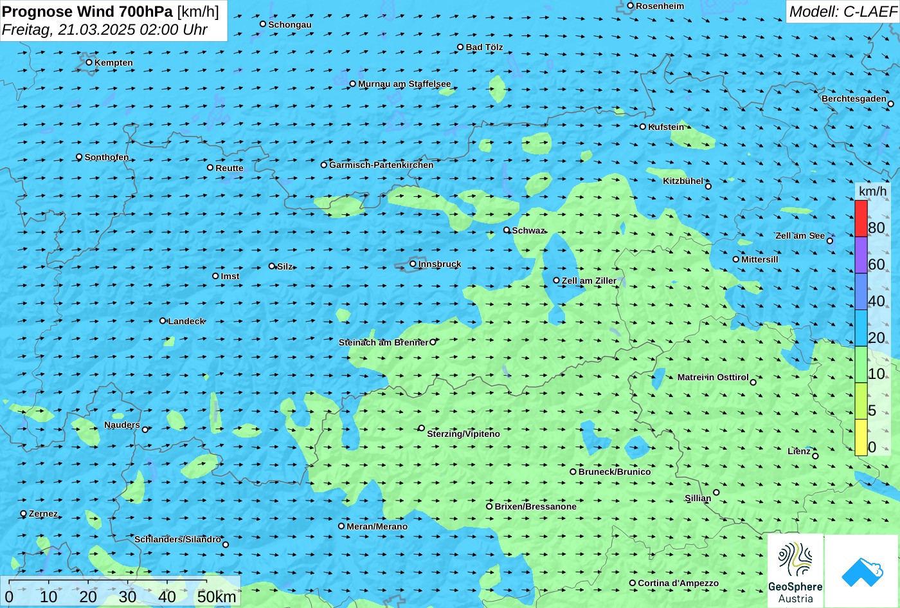Click the Silz label
The height and width of the screenshot is (608, 900).
pyautogui.click(x=285, y=266)
